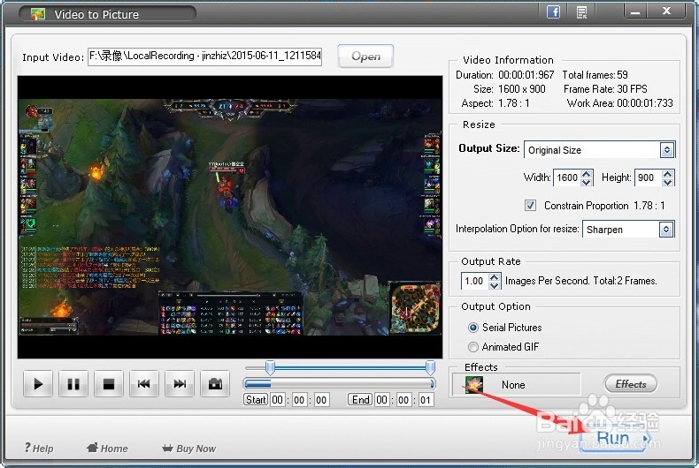Click the End hours field
This screenshot has width=699, height=468.
[x=381, y=399]
